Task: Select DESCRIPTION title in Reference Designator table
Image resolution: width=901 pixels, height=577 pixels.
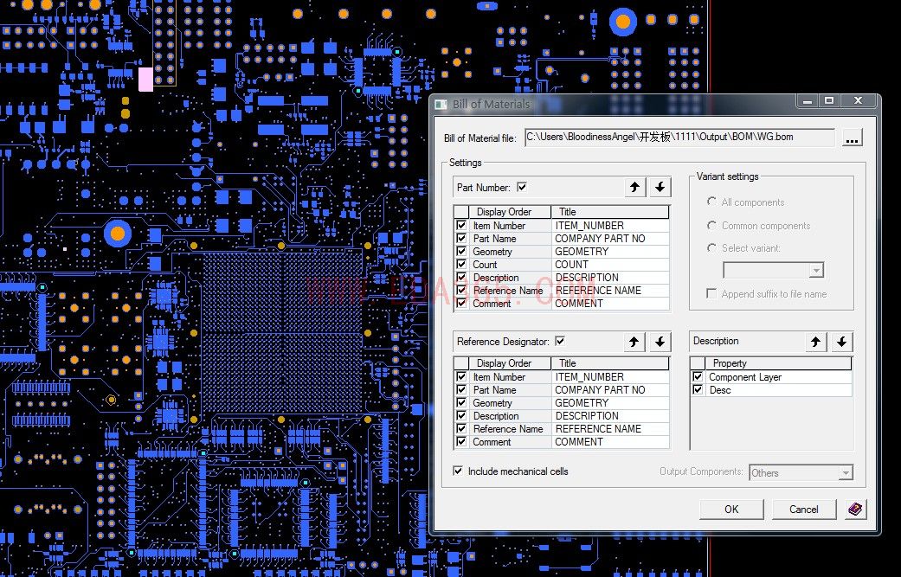Action: tap(611, 416)
